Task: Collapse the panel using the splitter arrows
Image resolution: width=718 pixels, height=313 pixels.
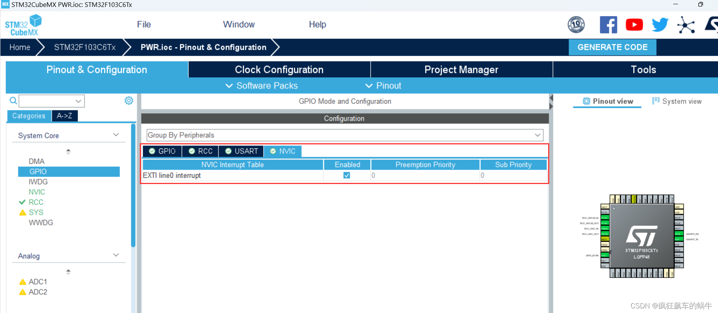Action: click(x=551, y=102)
